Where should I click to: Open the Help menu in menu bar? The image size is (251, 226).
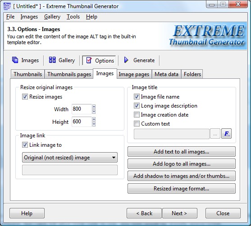pos(91,17)
